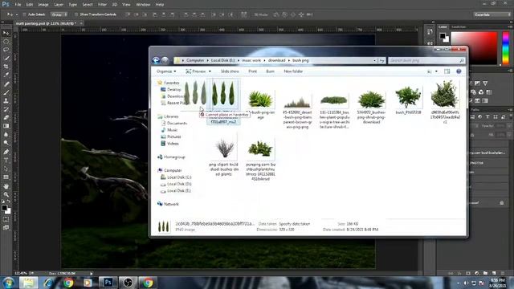Click the Explorer Back arrow button

coord(156,60)
